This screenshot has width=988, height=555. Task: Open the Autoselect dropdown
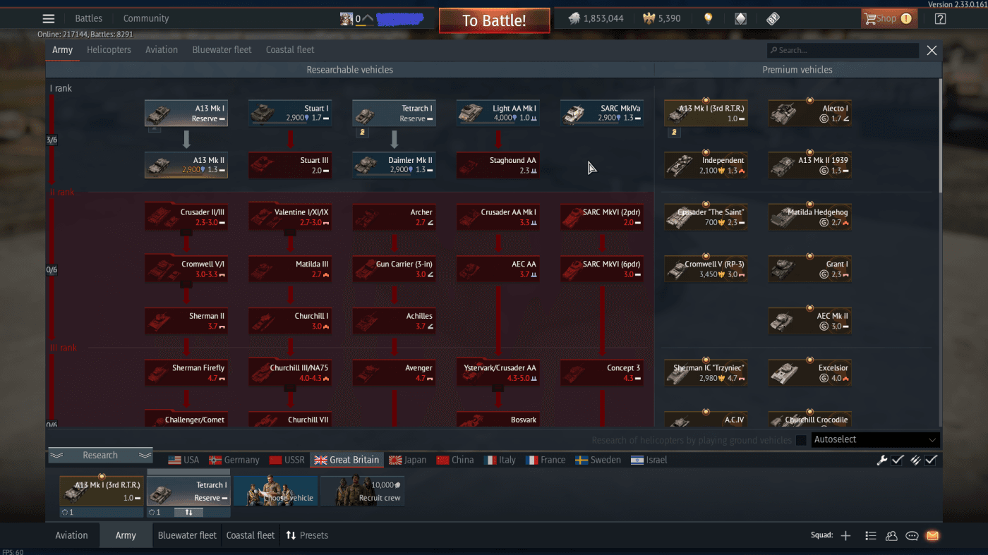coord(875,440)
